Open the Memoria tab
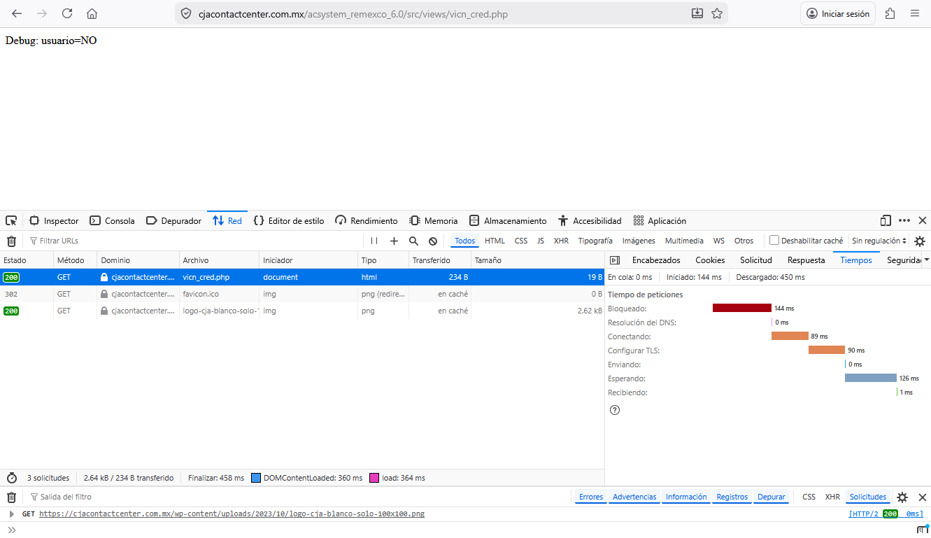This screenshot has height=538, width=931. coord(433,220)
